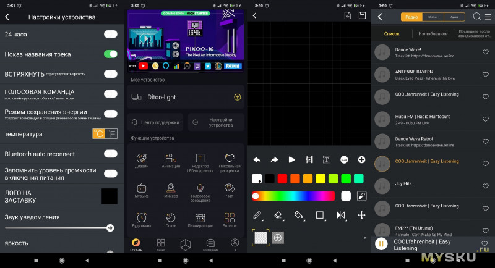Toggle the ВСТРЯХНУТЬ switch
495x268 pixels.
pos(111,74)
